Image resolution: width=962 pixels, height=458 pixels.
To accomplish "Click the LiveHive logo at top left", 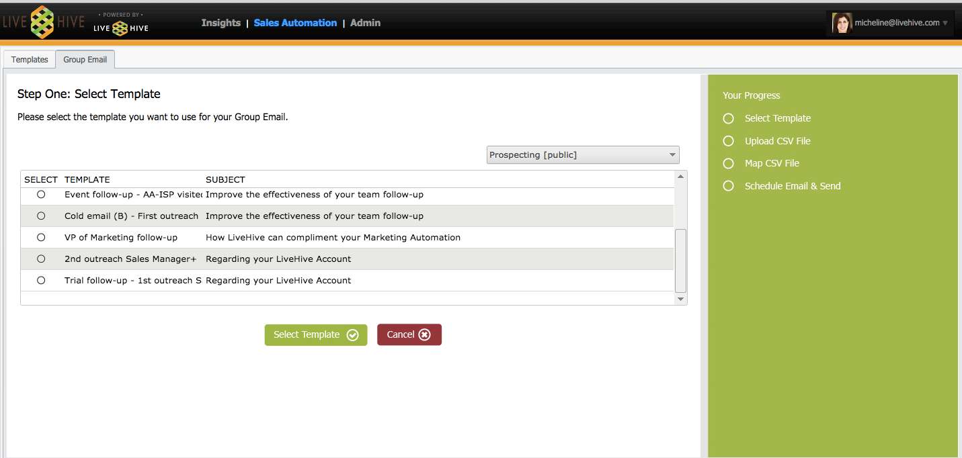I will (x=43, y=22).
